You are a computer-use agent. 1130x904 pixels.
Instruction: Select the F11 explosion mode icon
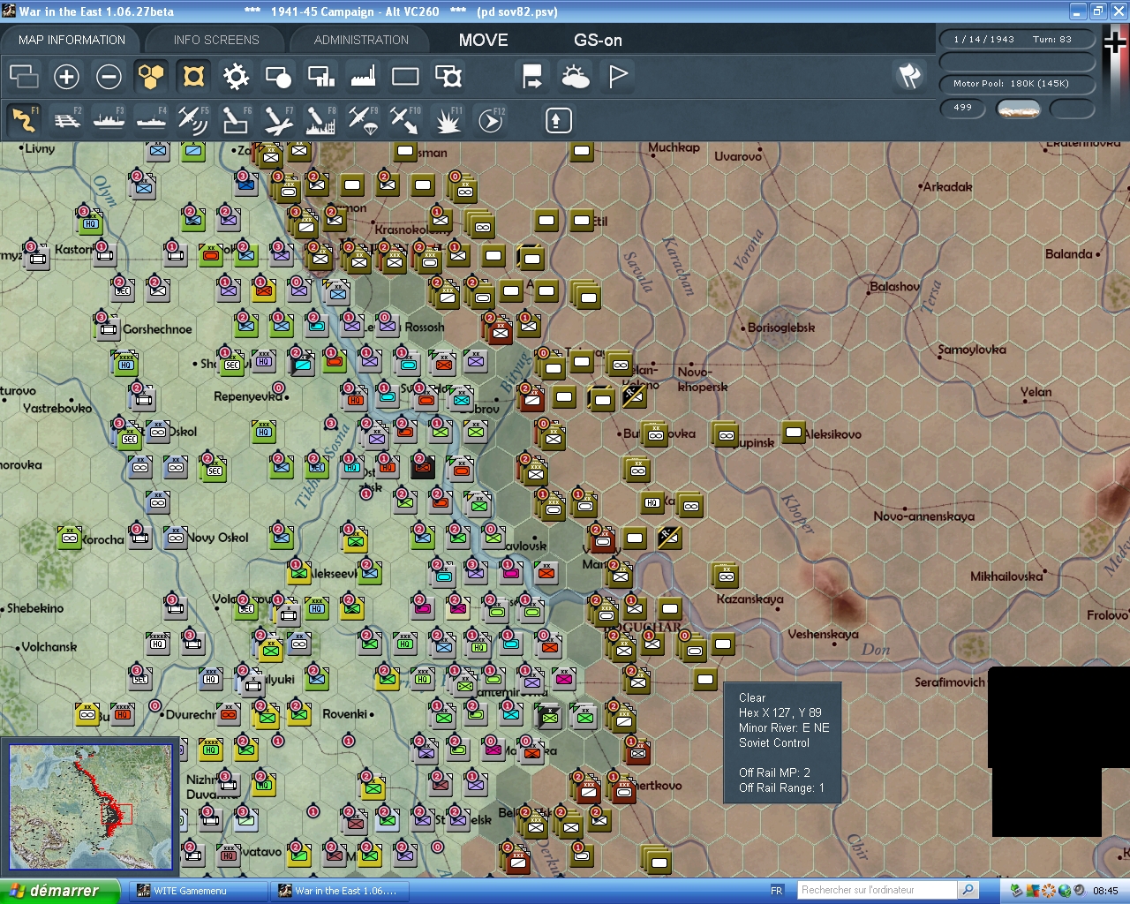[x=448, y=120]
